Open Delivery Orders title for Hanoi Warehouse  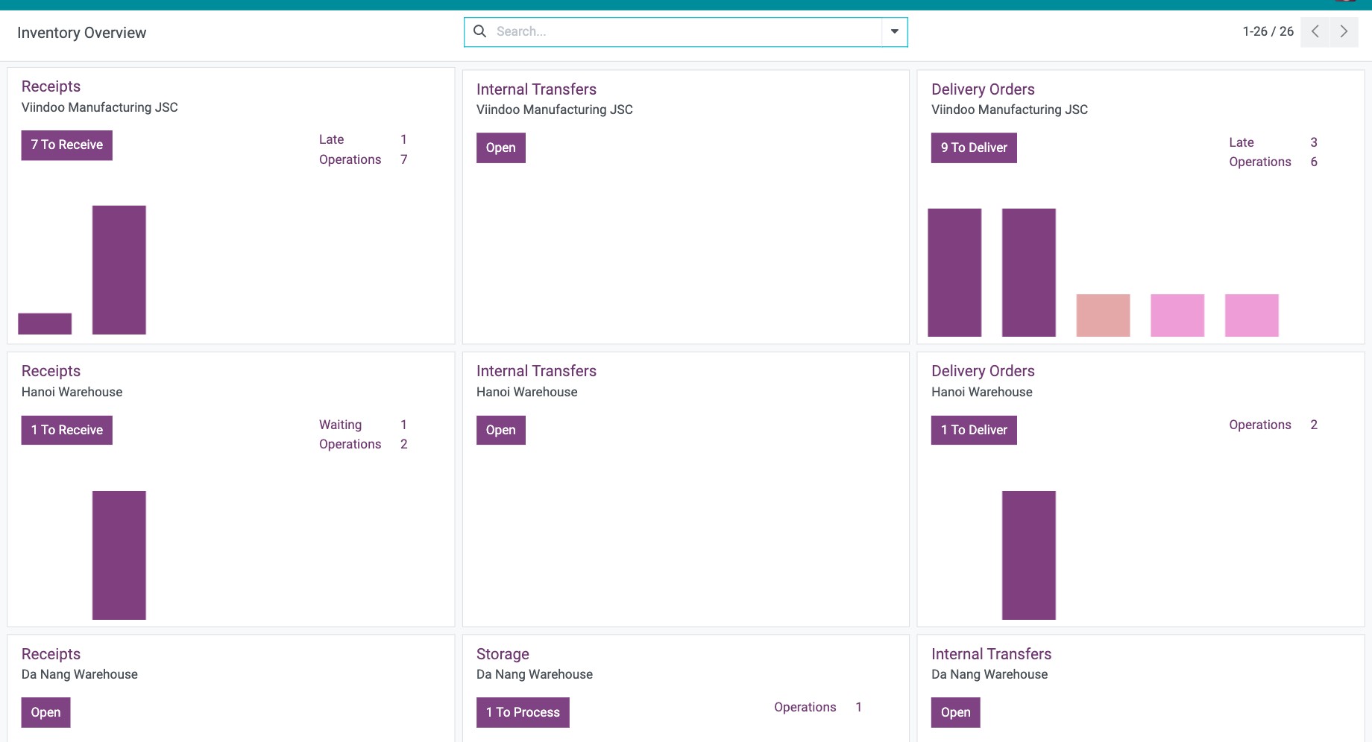click(x=983, y=371)
